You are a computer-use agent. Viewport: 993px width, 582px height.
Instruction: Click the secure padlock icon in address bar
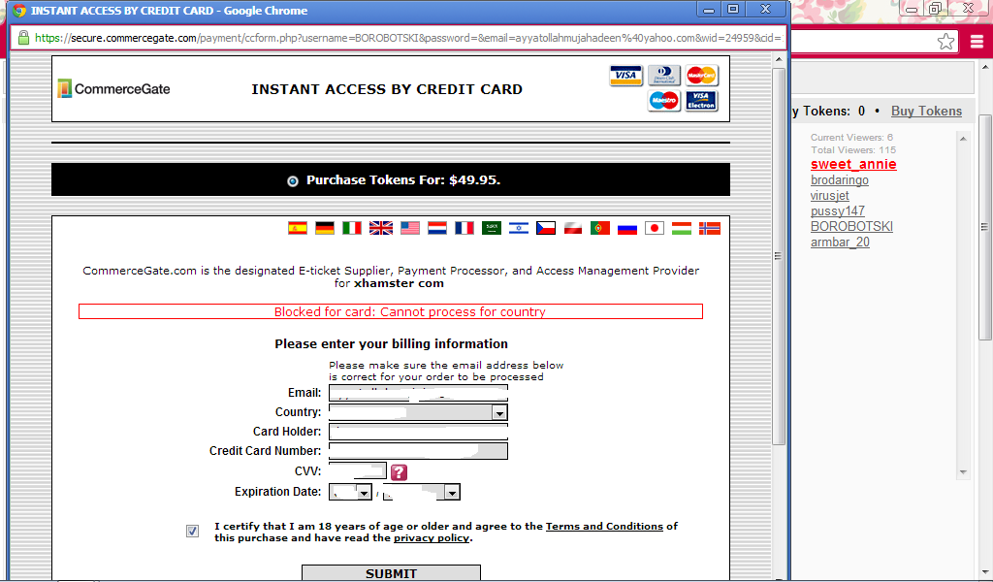[23, 38]
